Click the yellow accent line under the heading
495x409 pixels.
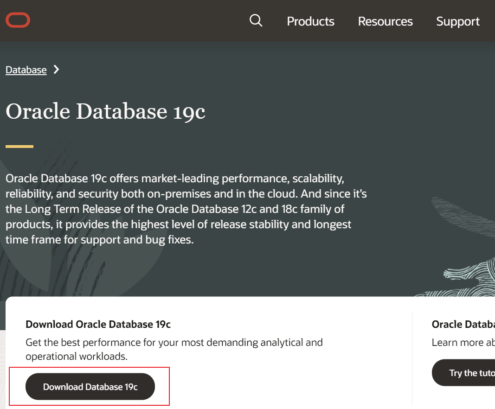tap(19, 147)
